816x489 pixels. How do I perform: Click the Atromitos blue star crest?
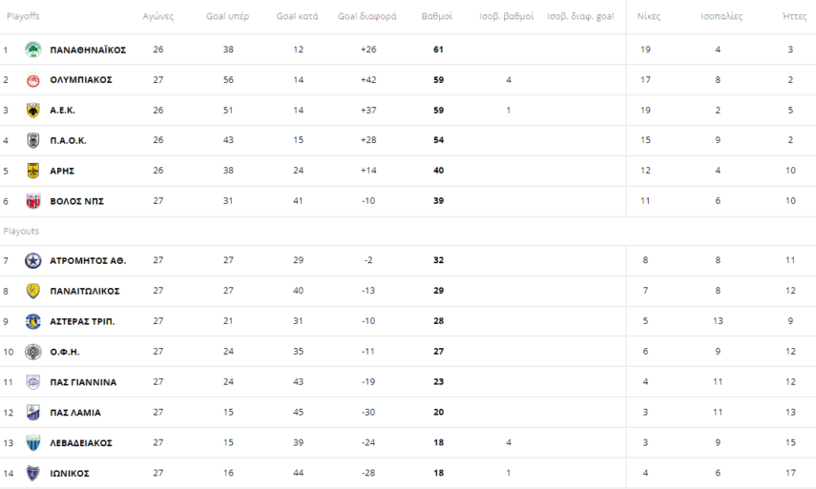pos(33,260)
